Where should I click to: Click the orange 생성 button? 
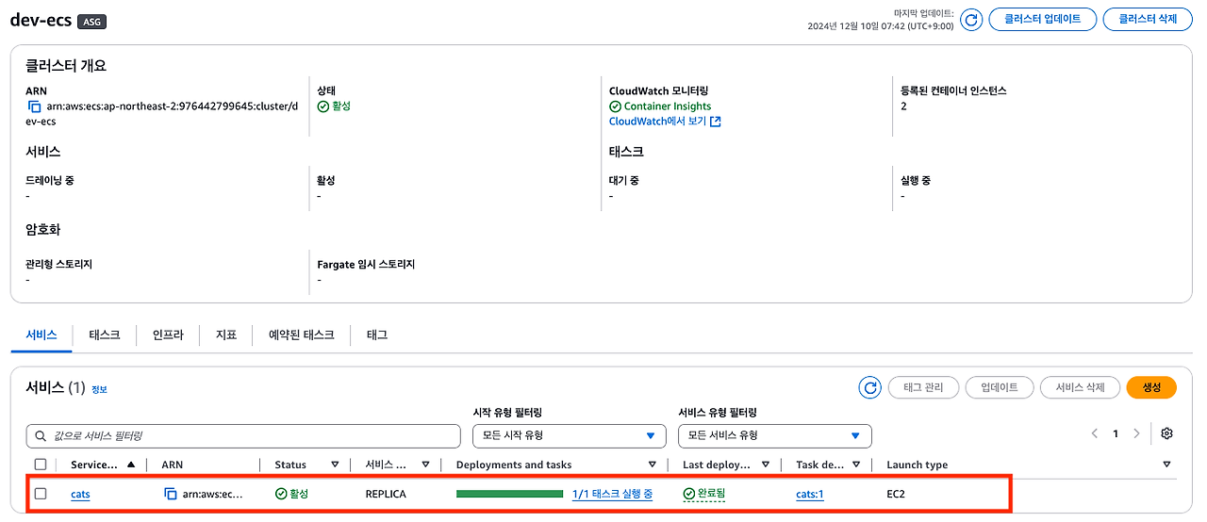pyautogui.click(x=1151, y=387)
